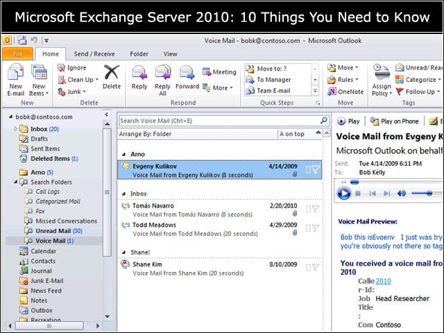444x333 pixels.
Task: Click the Meeting reply button
Action: (219, 72)
